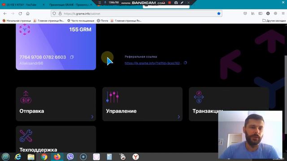The width and height of the screenshot is (287, 161).
Task: Open Yandex Browser from the taskbar
Action: 135,157
